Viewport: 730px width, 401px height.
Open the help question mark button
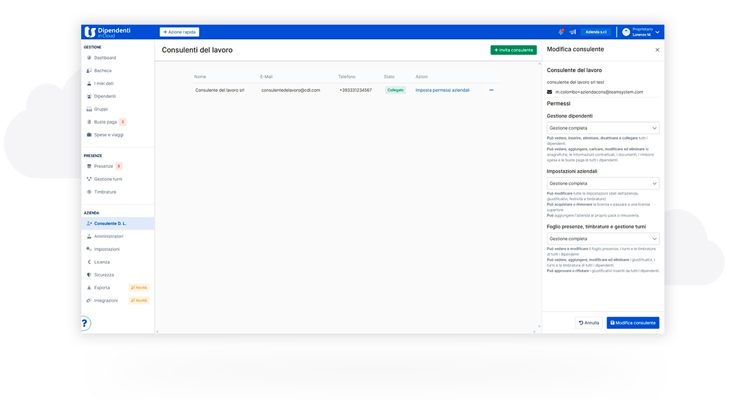coord(84,323)
